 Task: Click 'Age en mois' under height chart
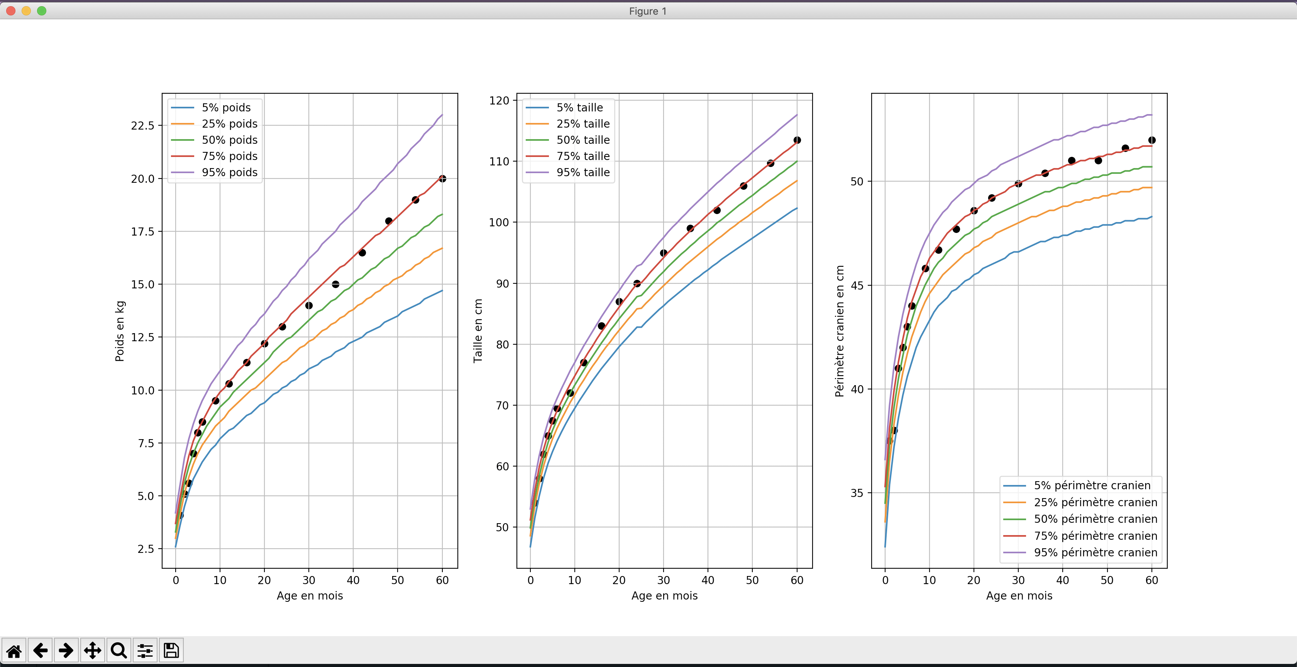[x=665, y=596]
